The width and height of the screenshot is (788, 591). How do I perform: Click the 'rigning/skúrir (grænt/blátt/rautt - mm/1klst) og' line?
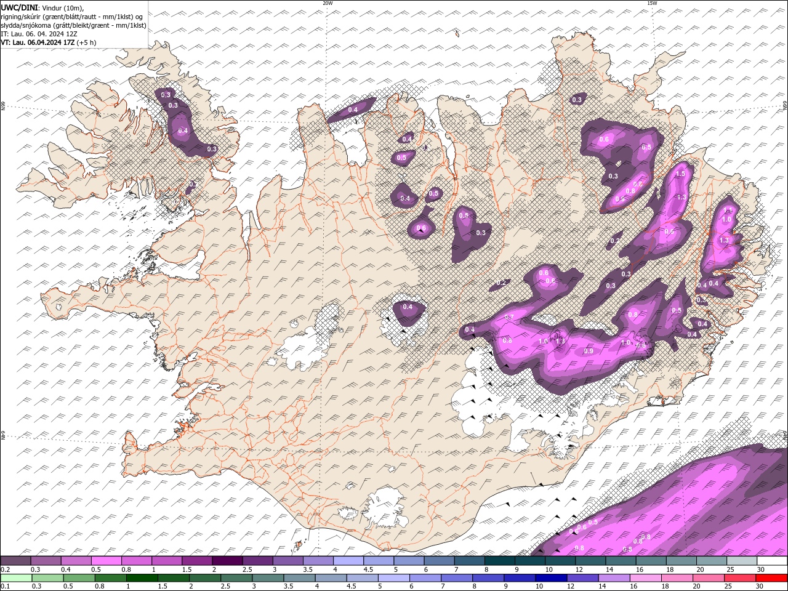tap(72, 16)
